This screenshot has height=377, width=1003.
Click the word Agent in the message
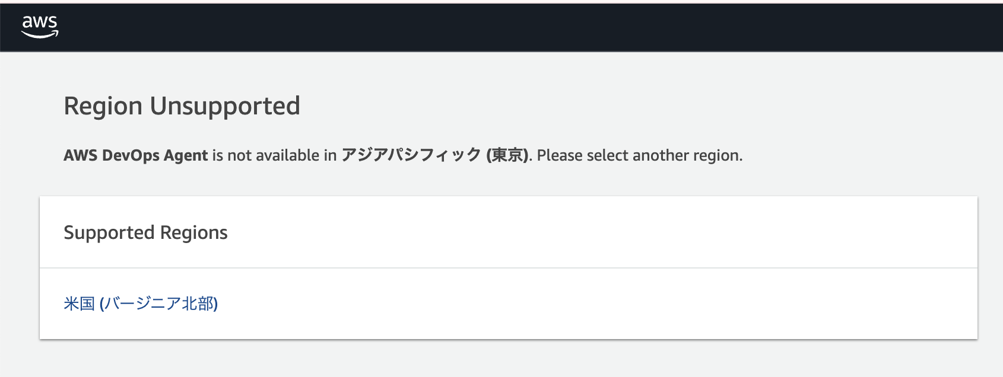(186, 155)
